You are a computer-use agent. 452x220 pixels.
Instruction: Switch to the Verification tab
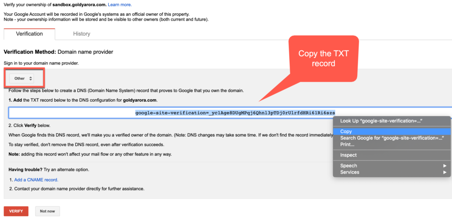(29, 34)
